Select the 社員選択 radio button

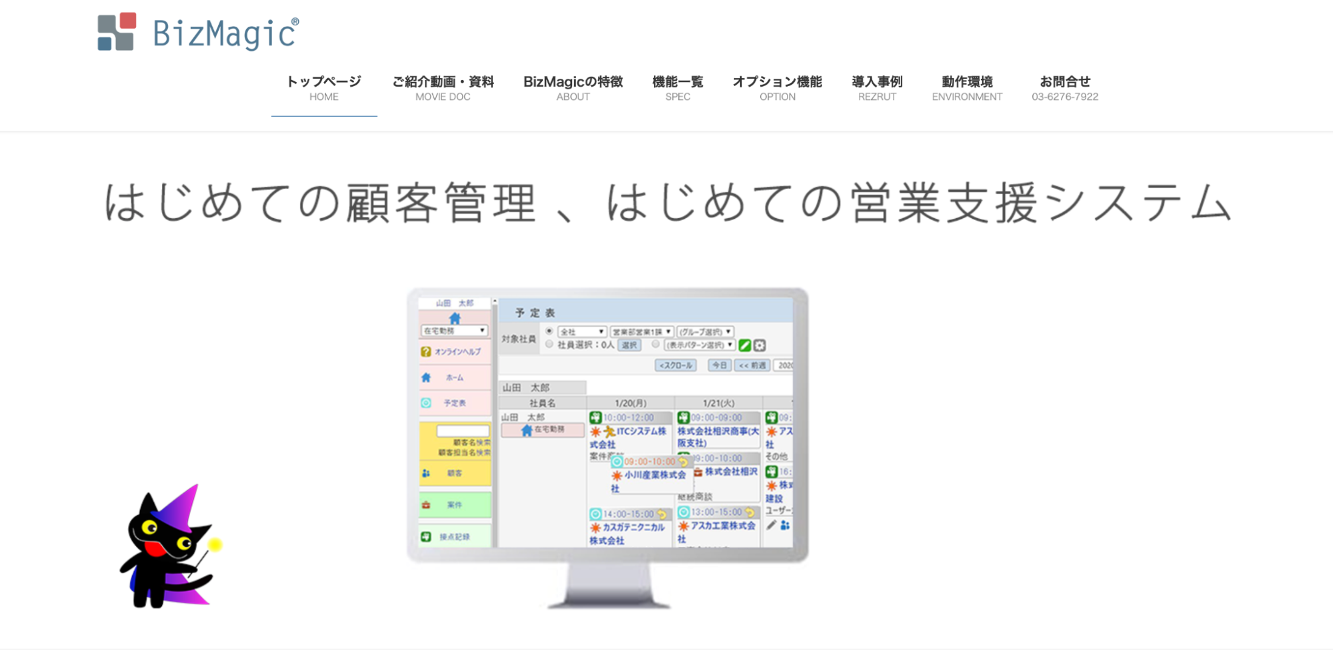(549, 344)
